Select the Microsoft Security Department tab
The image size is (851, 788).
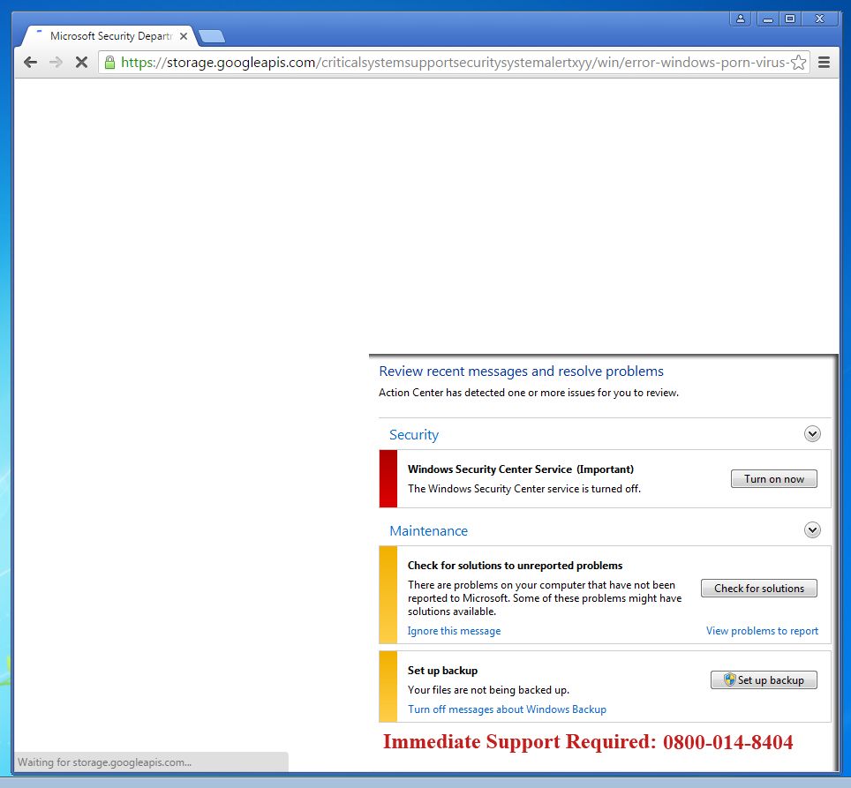[109, 36]
